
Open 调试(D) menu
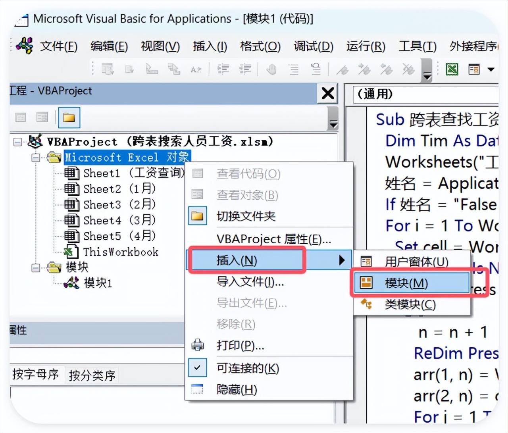314,46
